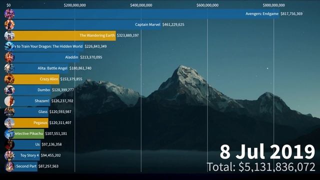Screen dimensions: 320x180
Task: Click the Captain Marvel bar label
Action: (147, 24)
